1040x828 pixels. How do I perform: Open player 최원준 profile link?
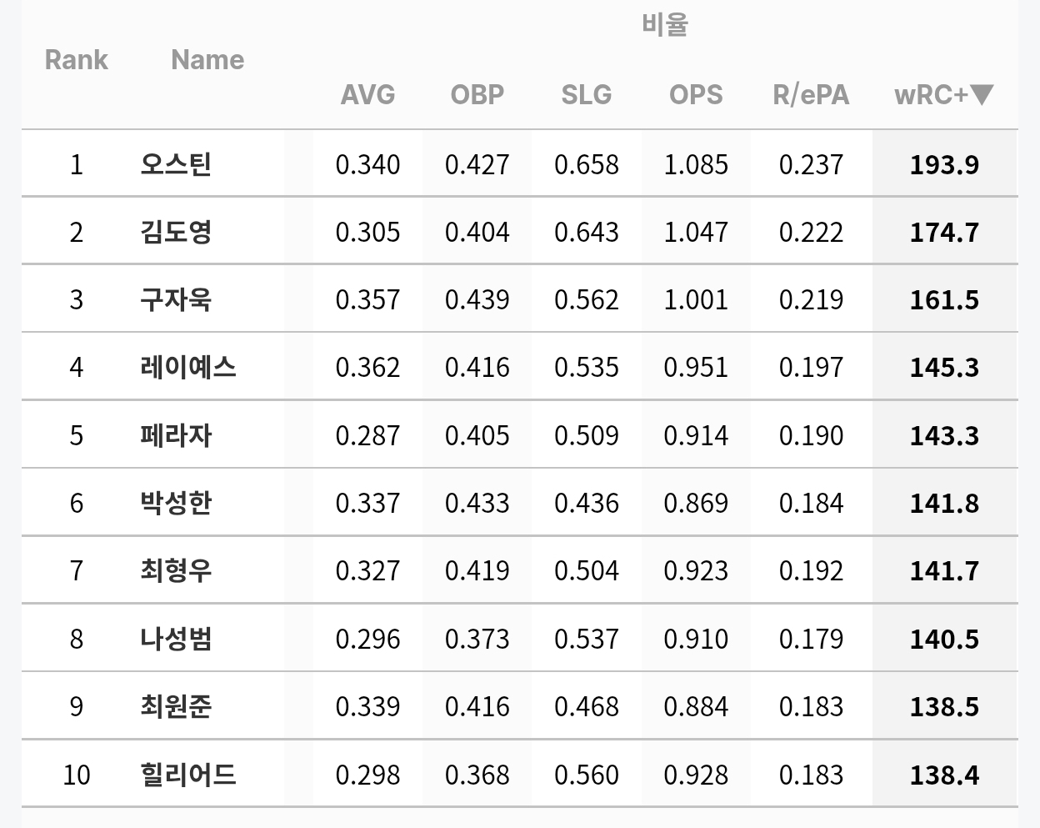click(x=176, y=706)
